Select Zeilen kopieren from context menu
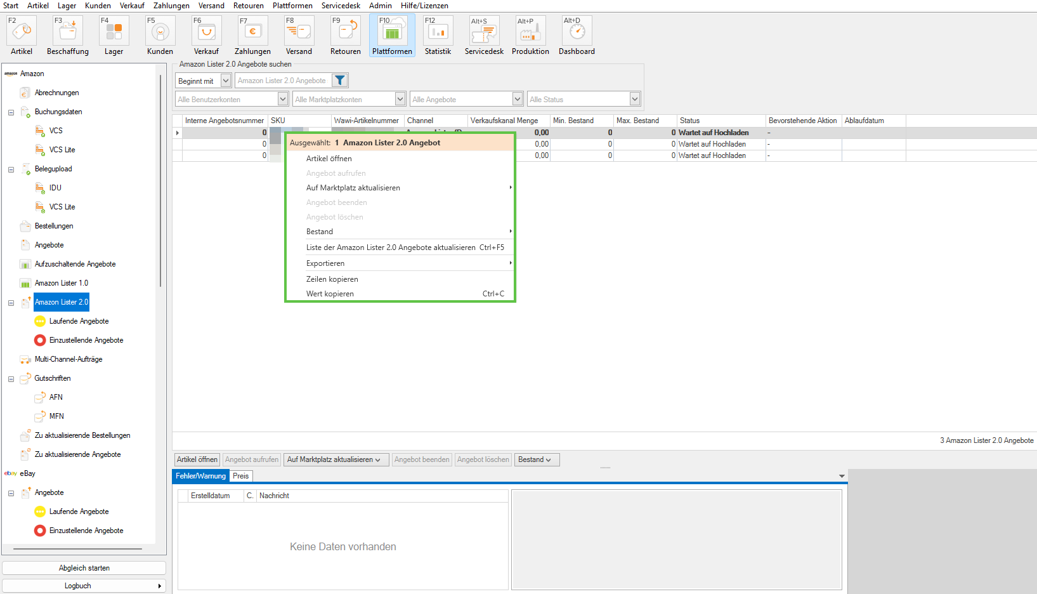The width and height of the screenshot is (1037, 594). [332, 279]
